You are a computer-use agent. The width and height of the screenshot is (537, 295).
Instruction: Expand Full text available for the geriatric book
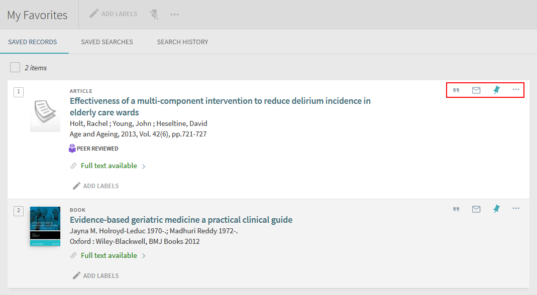pos(109,256)
